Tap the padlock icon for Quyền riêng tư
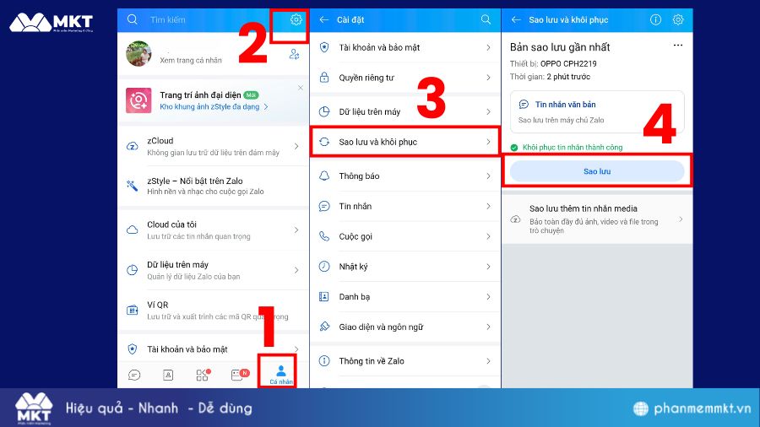The image size is (760, 427). click(x=324, y=77)
